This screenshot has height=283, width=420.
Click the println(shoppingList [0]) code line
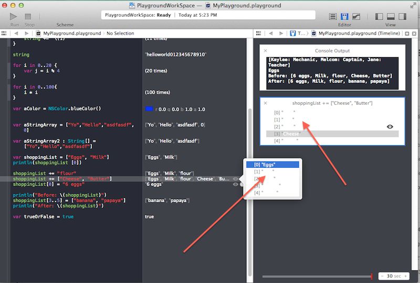(47, 162)
